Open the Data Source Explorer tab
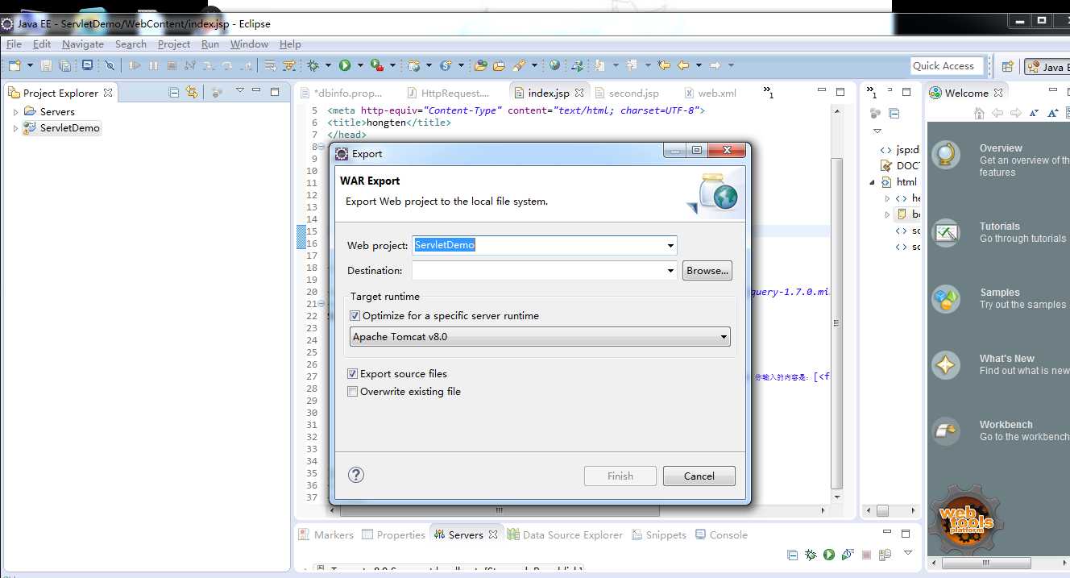 click(x=565, y=534)
